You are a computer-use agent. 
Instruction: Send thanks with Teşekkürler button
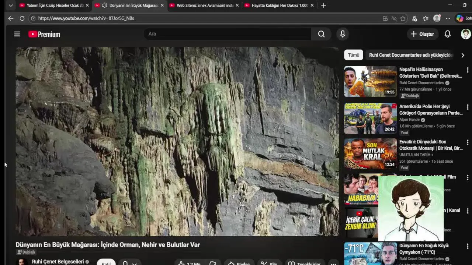click(x=305, y=263)
